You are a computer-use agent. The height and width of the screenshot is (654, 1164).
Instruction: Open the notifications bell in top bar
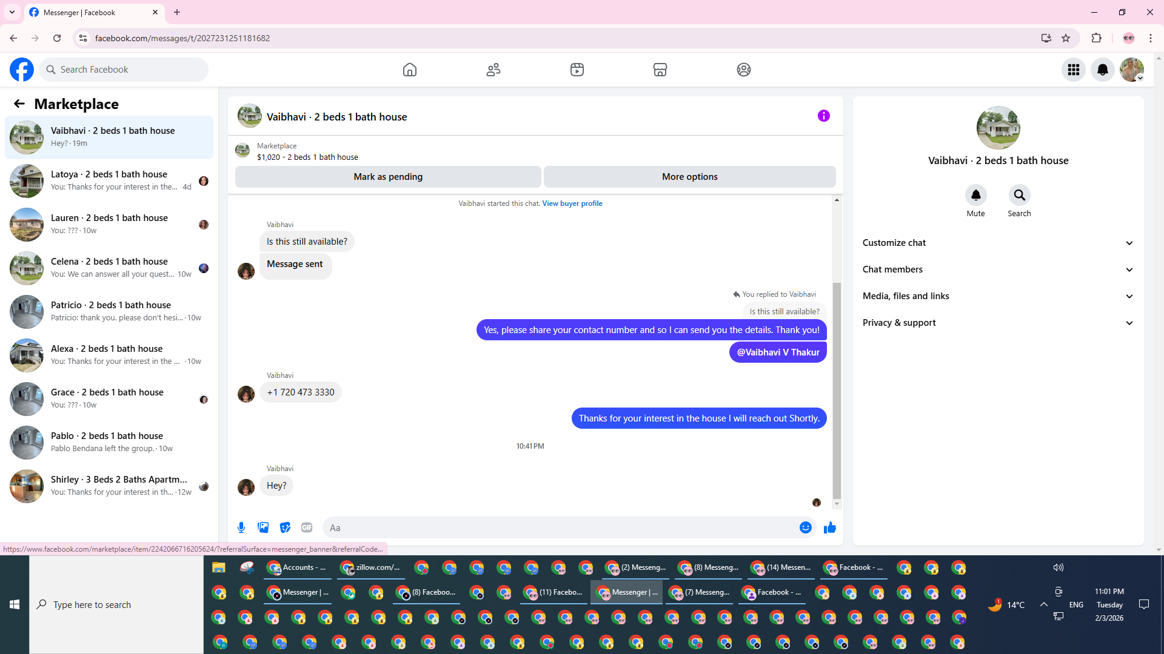pyautogui.click(x=1103, y=70)
